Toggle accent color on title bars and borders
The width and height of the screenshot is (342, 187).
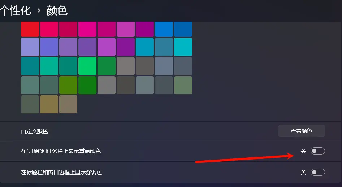point(317,173)
